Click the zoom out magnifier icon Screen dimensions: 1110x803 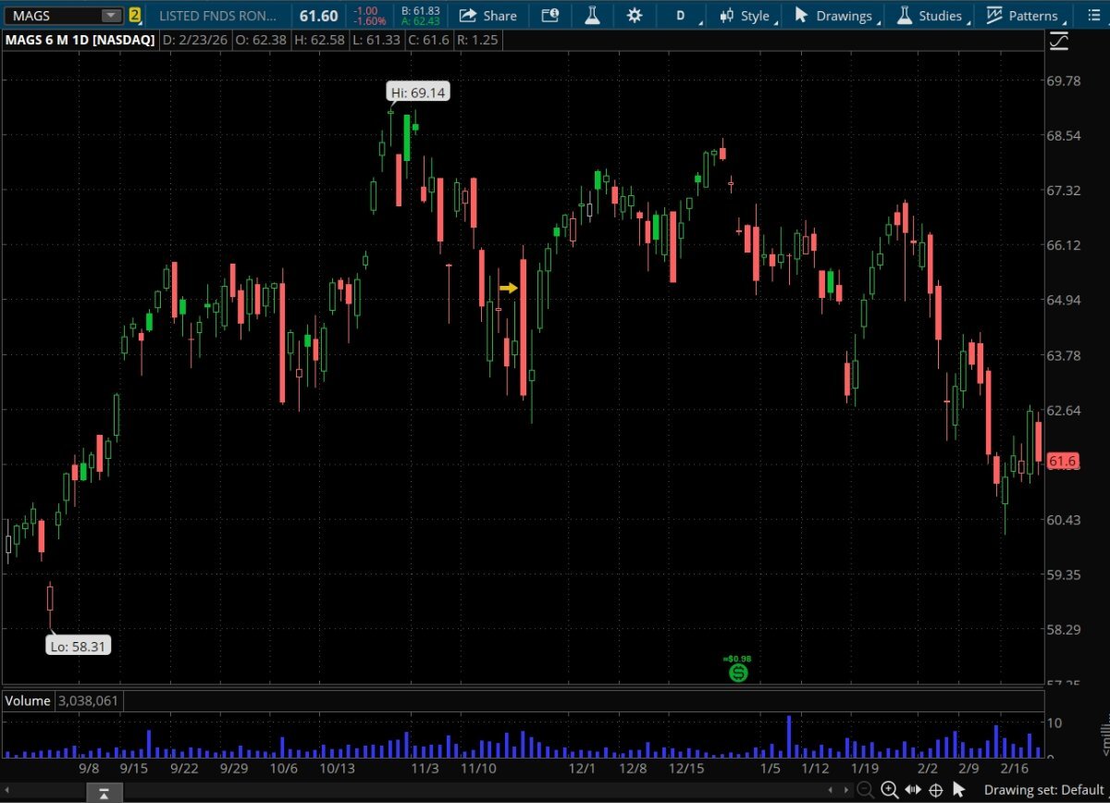(x=865, y=789)
